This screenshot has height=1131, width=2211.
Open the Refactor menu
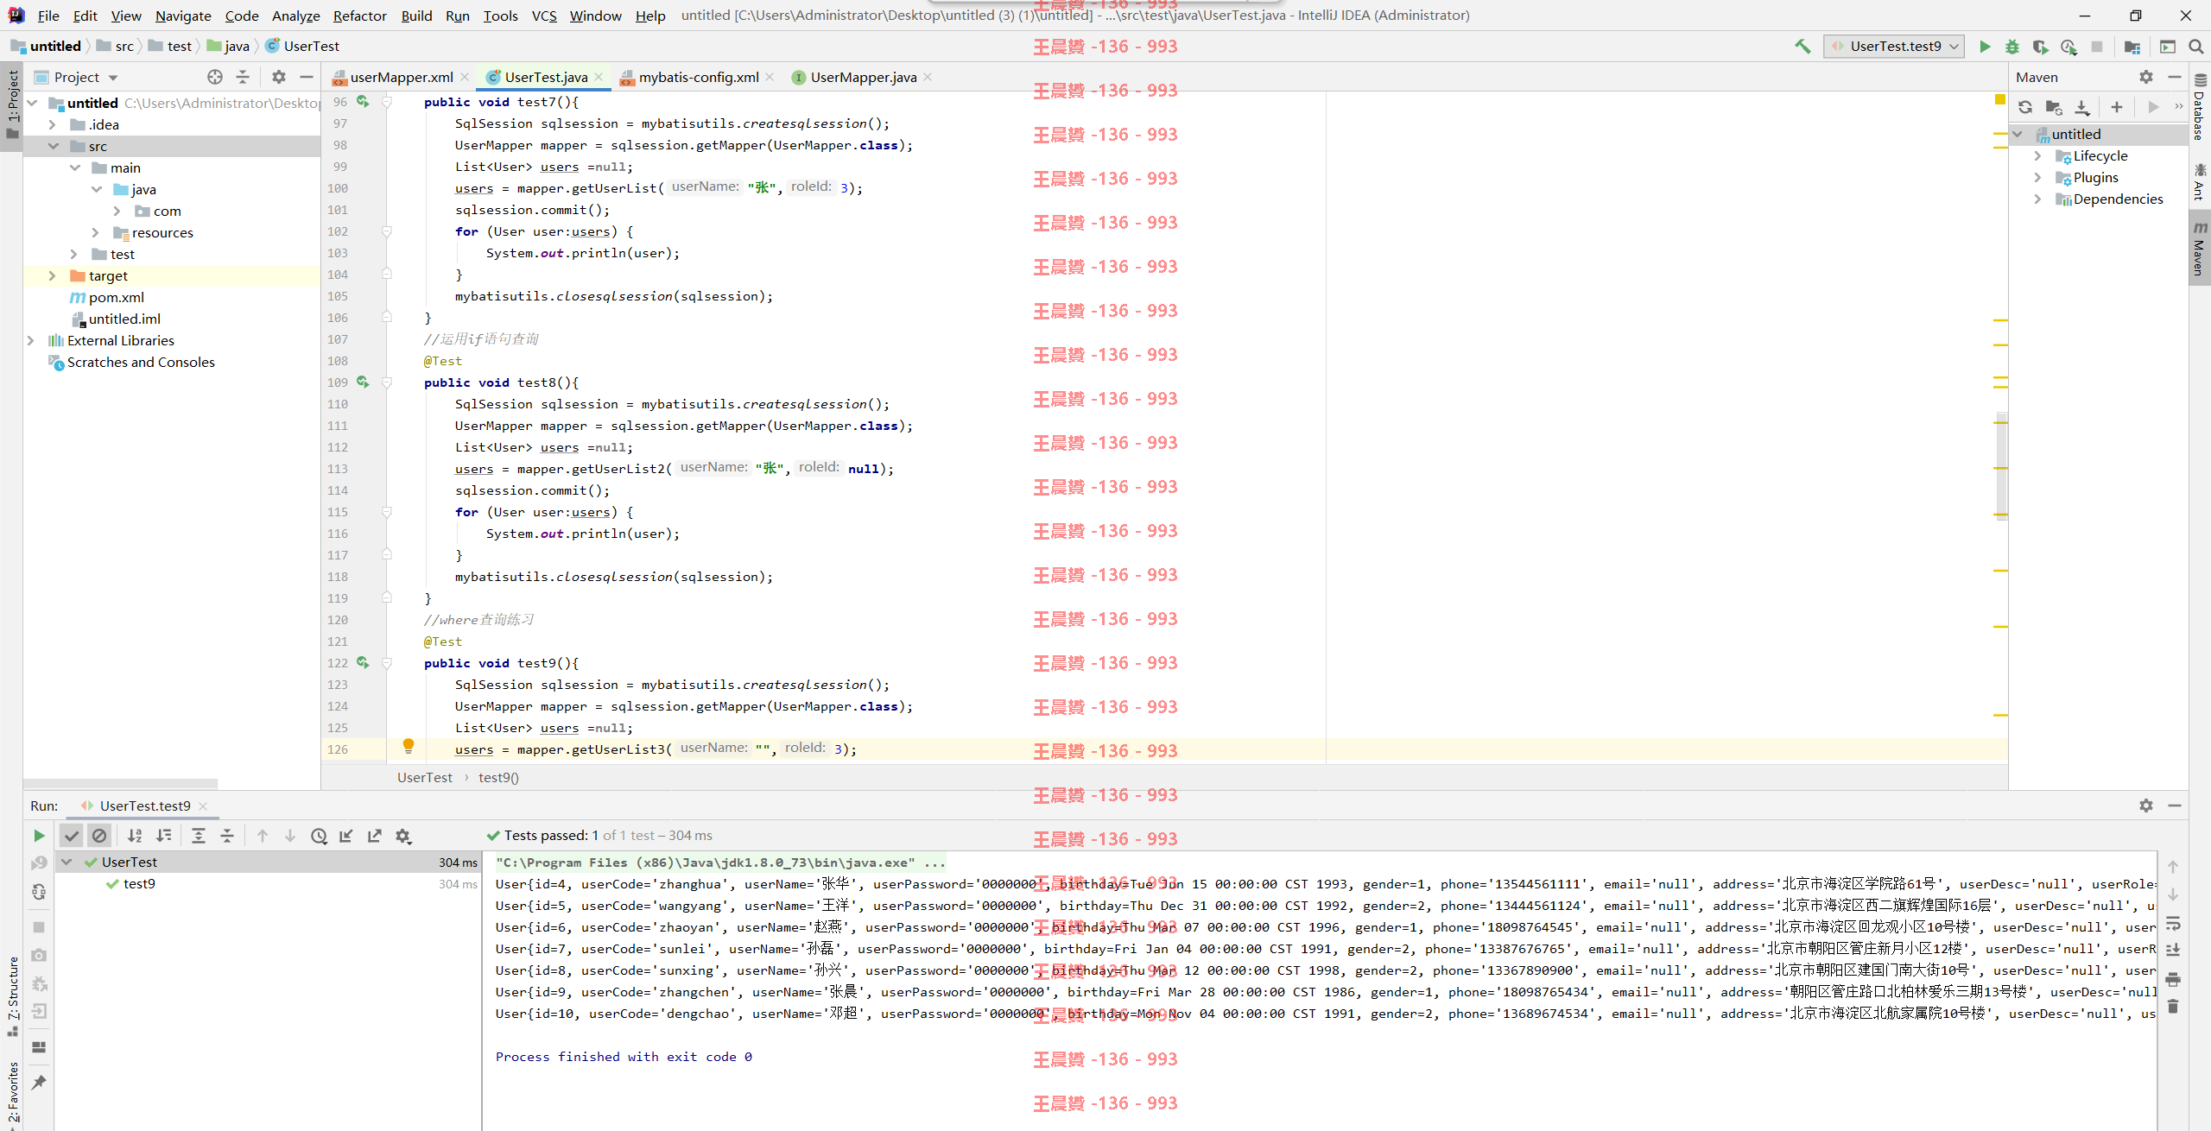(x=359, y=16)
